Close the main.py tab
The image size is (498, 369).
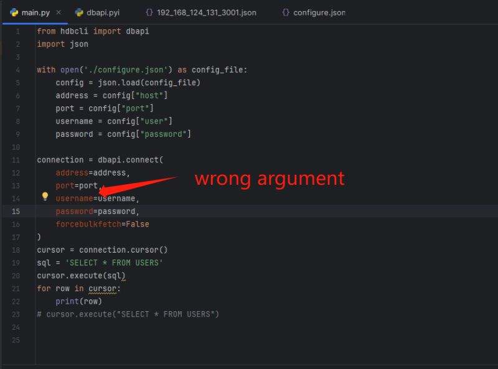[x=59, y=12]
